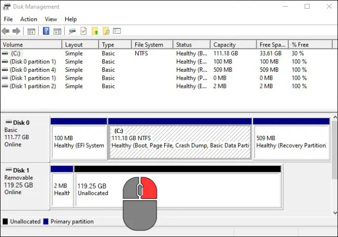The image size is (338, 237).
Task: Click the Show/Hide Action Pane icon
Action: point(57,31)
